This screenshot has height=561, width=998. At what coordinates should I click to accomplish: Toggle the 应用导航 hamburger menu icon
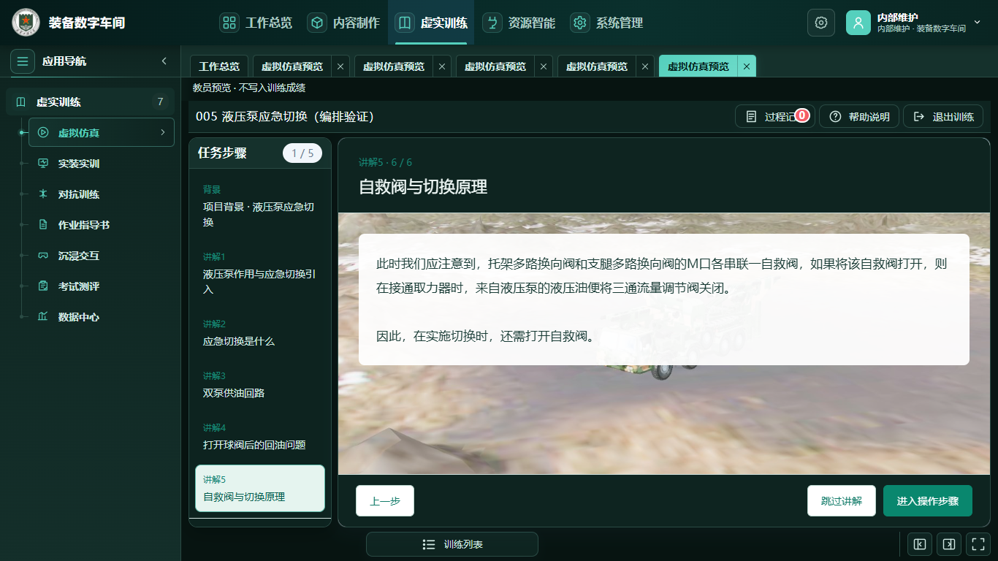point(23,61)
